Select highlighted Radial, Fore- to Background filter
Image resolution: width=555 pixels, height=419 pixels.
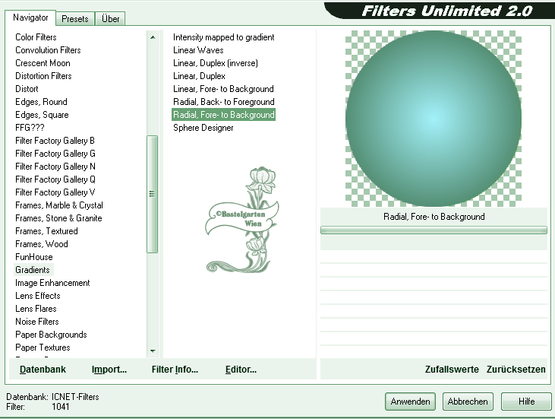click(x=224, y=115)
